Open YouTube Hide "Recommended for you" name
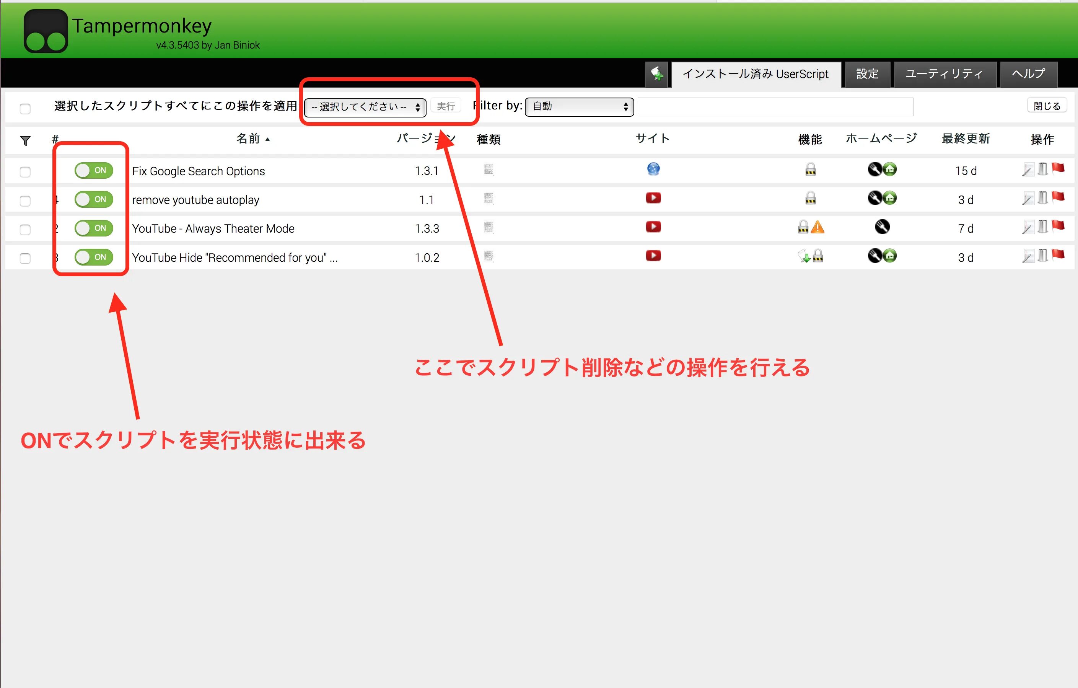The image size is (1078, 688). 234,258
